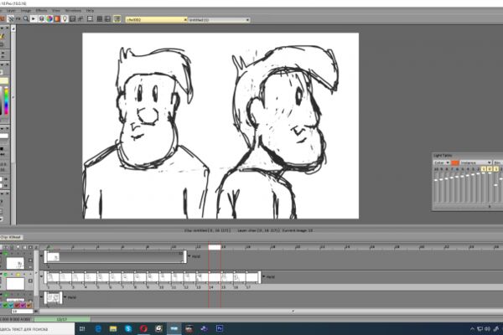Select frame 17 thumbnail in animation layer

251,277
